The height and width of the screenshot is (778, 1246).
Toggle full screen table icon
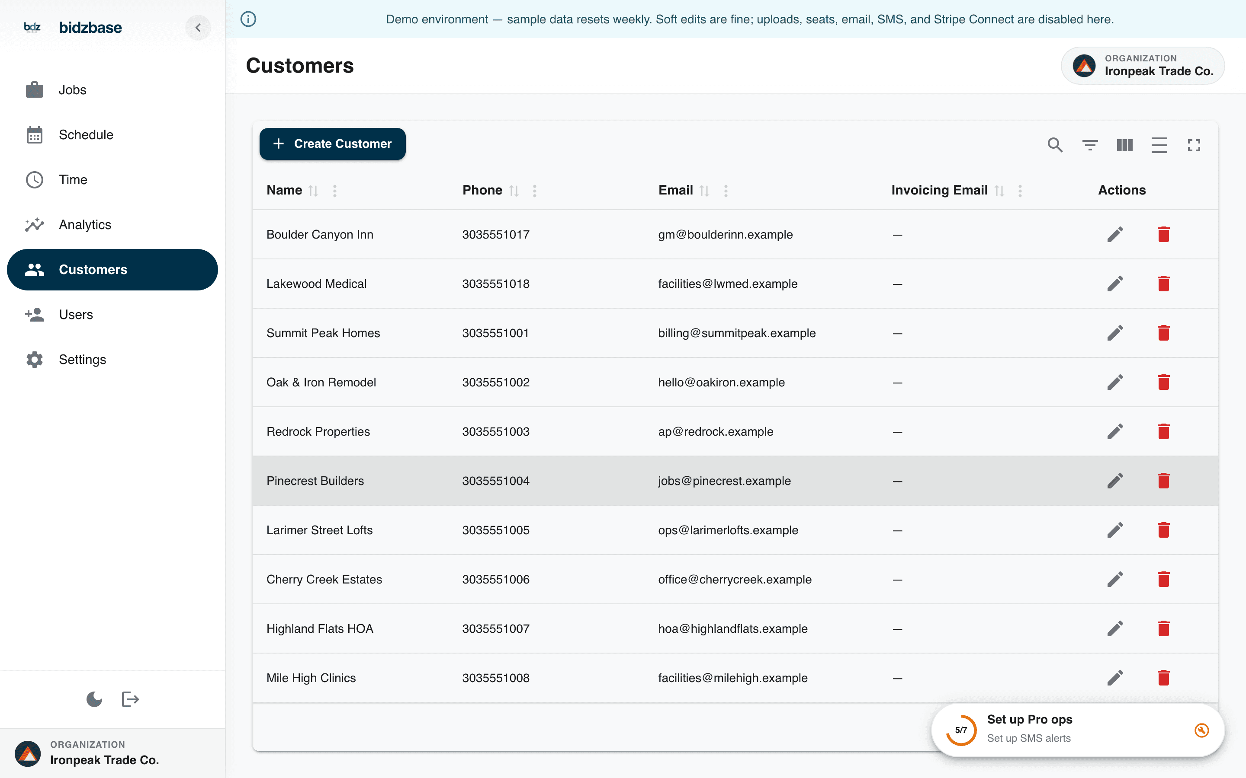1194,145
